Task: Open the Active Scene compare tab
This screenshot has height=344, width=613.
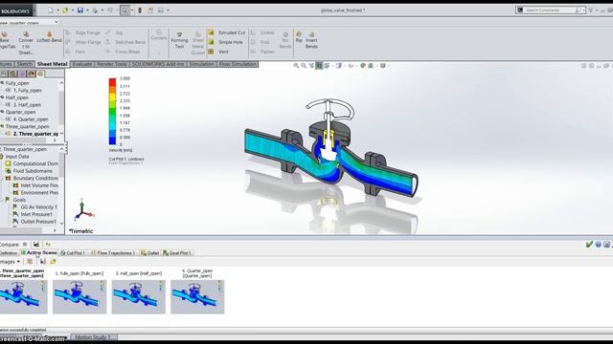Action: pos(39,252)
